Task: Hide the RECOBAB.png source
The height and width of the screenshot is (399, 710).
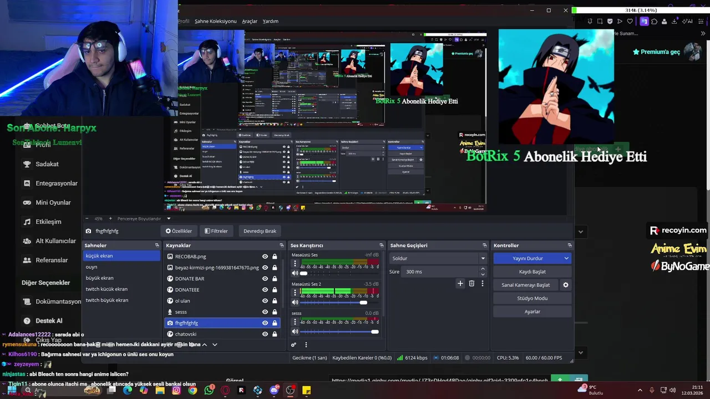Action: pyautogui.click(x=265, y=257)
